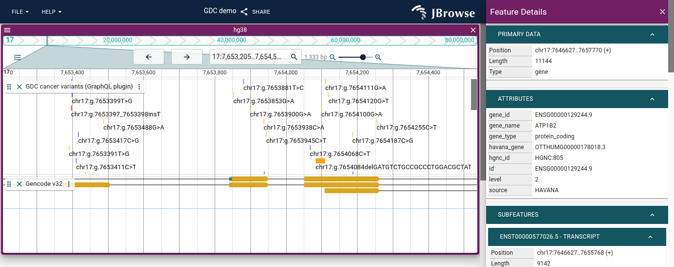Pan the view right with arrow button
674x267 pixels.
click(187, 57)
